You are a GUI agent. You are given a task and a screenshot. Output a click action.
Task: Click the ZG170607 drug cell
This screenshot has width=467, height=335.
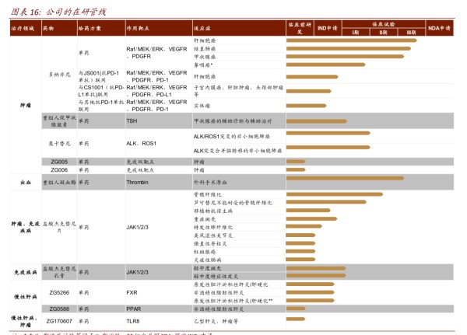pyautogui.click(x=59, y=321)
